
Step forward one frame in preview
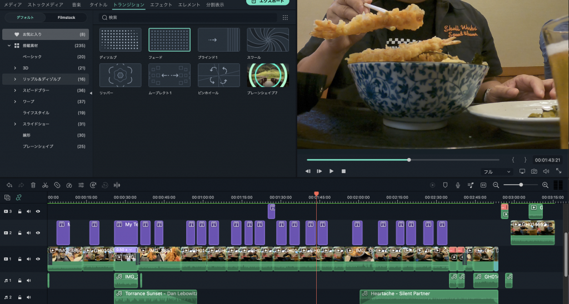(320, 171)
